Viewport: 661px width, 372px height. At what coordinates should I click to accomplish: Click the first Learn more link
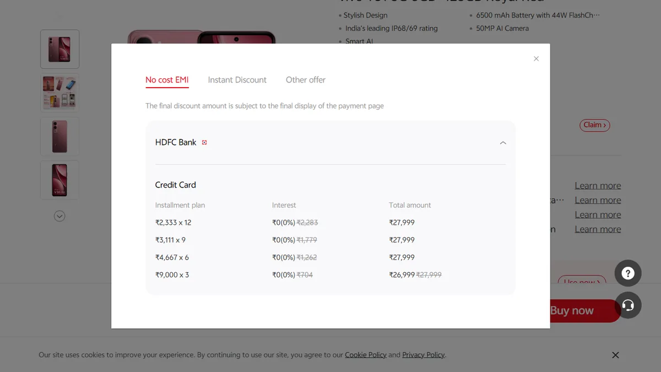[598, 186]
